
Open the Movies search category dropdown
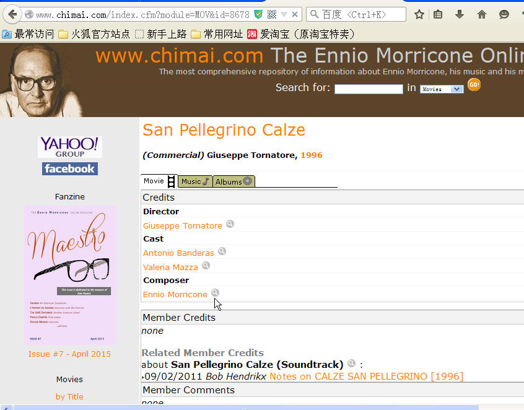coord(442,89)
